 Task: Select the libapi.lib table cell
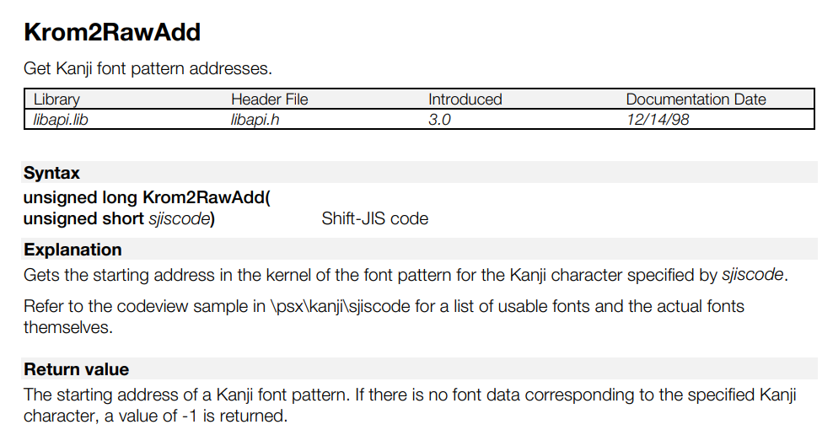coord(60,119)
